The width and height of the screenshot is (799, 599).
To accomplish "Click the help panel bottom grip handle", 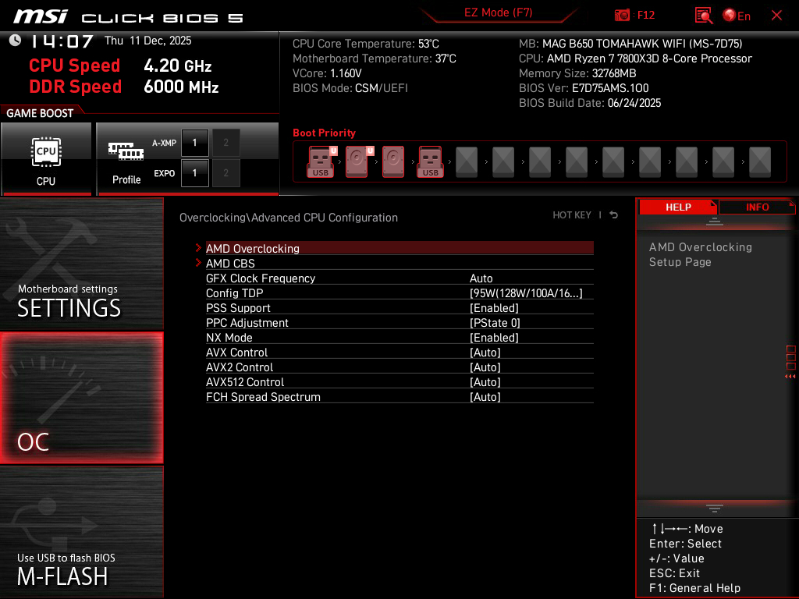I will click(x=715, y=509).
